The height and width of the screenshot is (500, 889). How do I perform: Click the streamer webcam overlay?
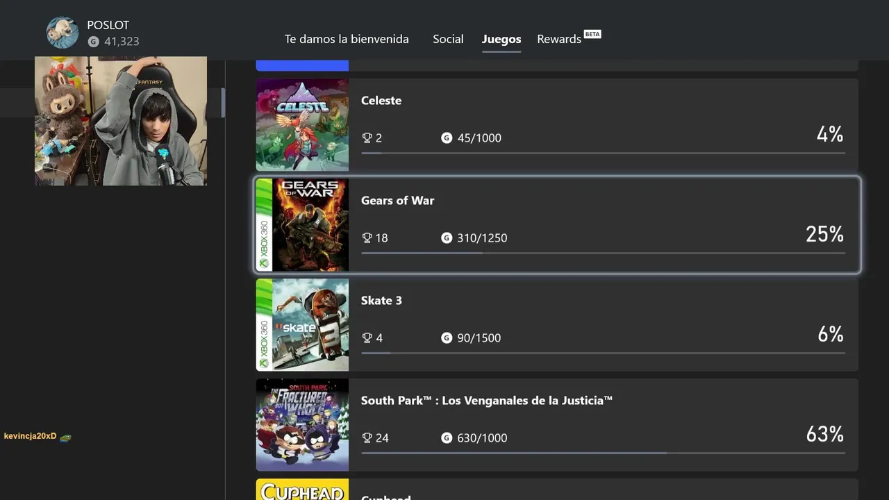[121, 121]
